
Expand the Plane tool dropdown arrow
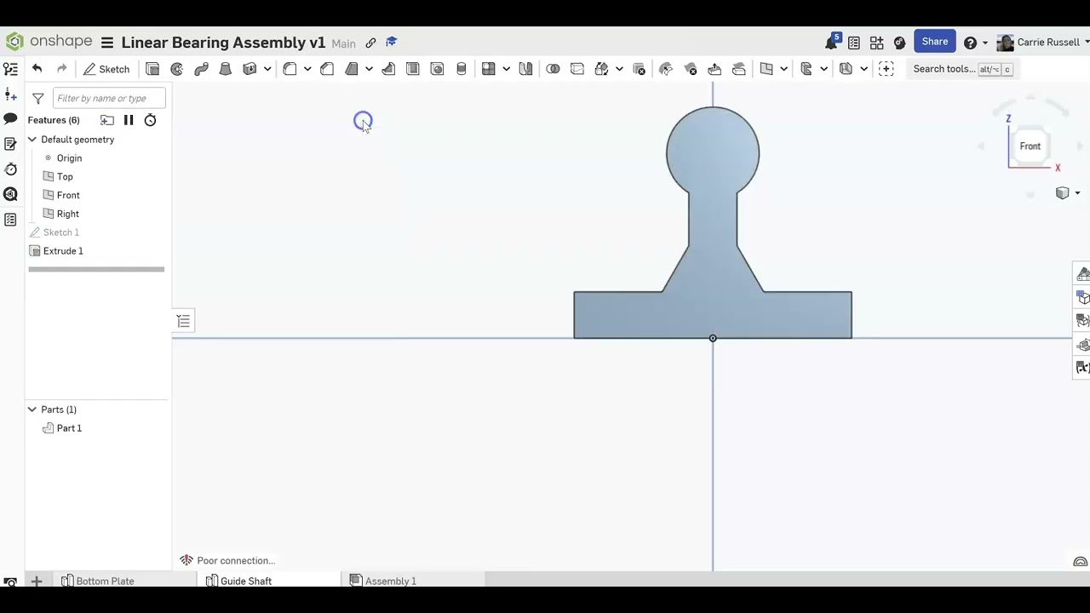click(783, 69)
